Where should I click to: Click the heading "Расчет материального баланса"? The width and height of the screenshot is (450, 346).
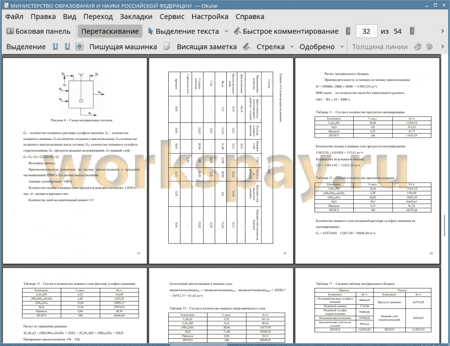pos(346,74)
